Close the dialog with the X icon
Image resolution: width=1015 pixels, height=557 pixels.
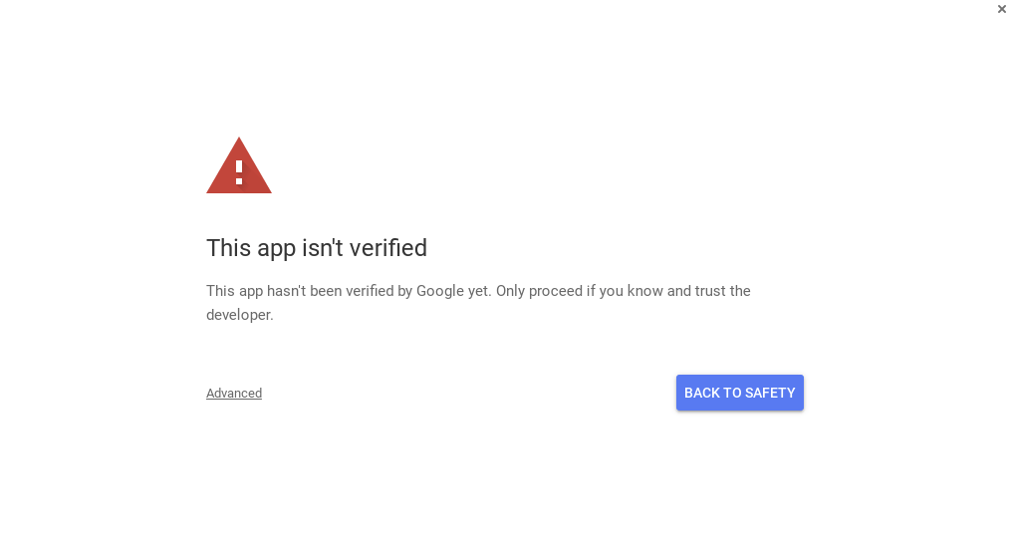pyautogui.click(x=1001, y=9)
